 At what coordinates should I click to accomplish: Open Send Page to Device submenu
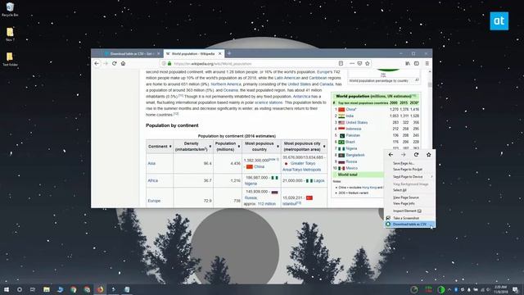409,177
